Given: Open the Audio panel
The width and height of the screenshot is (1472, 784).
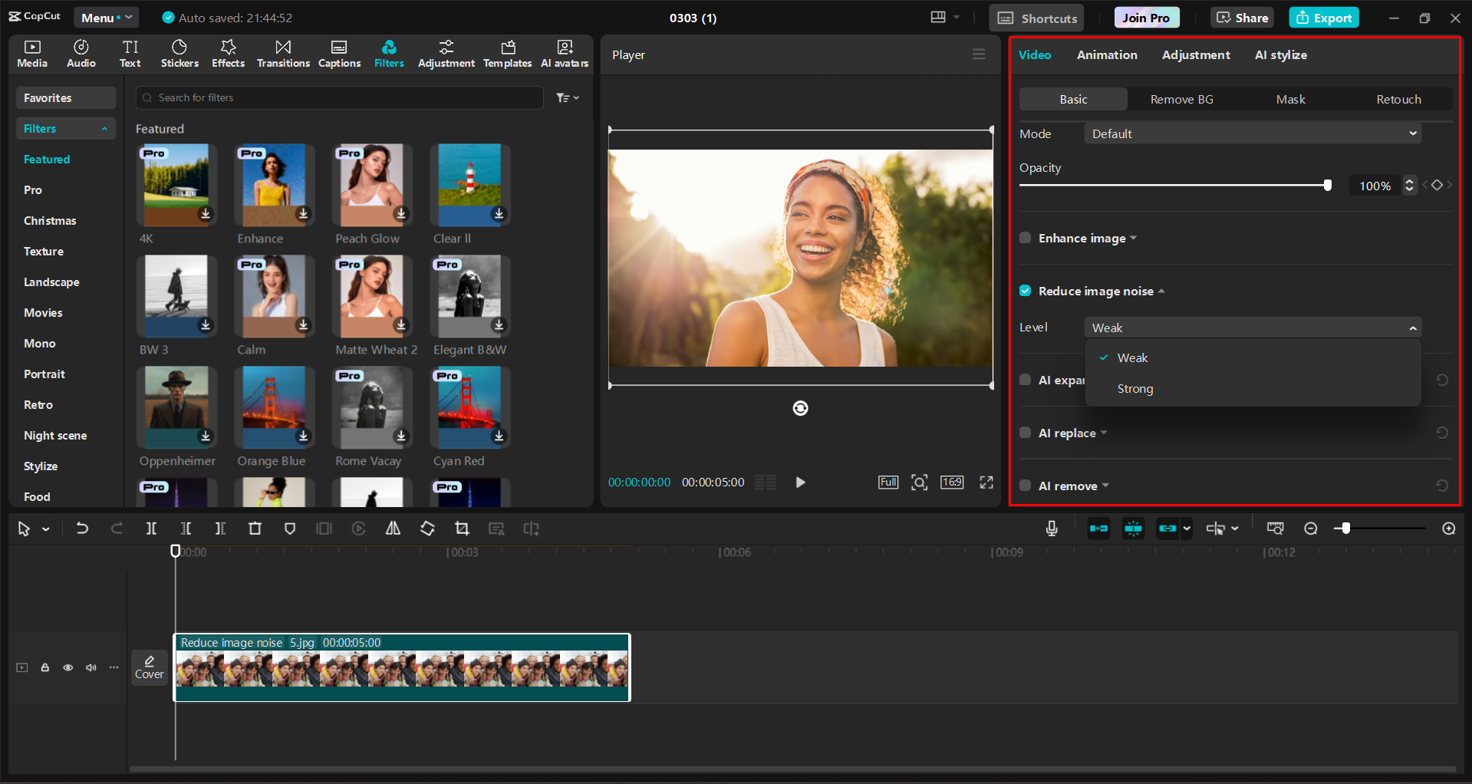Looking at the screenshot, I should coord(81,54).
